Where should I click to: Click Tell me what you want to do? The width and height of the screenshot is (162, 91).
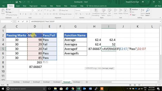[97, 6]
